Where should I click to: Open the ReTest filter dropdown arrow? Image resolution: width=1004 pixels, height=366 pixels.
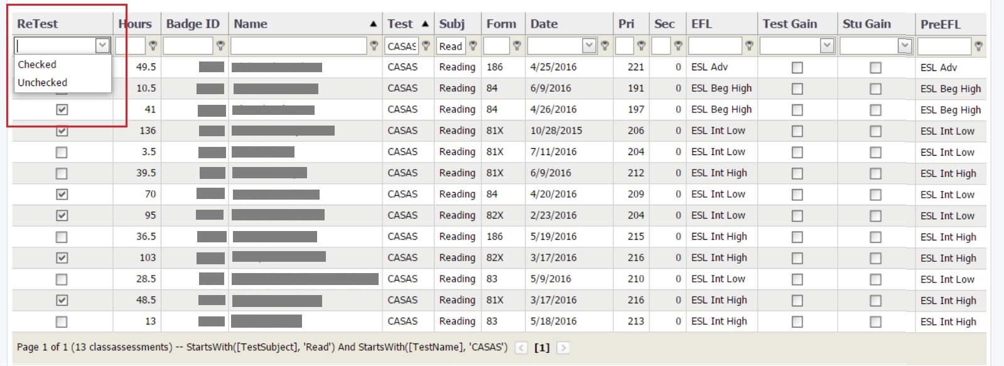point(102,45)
